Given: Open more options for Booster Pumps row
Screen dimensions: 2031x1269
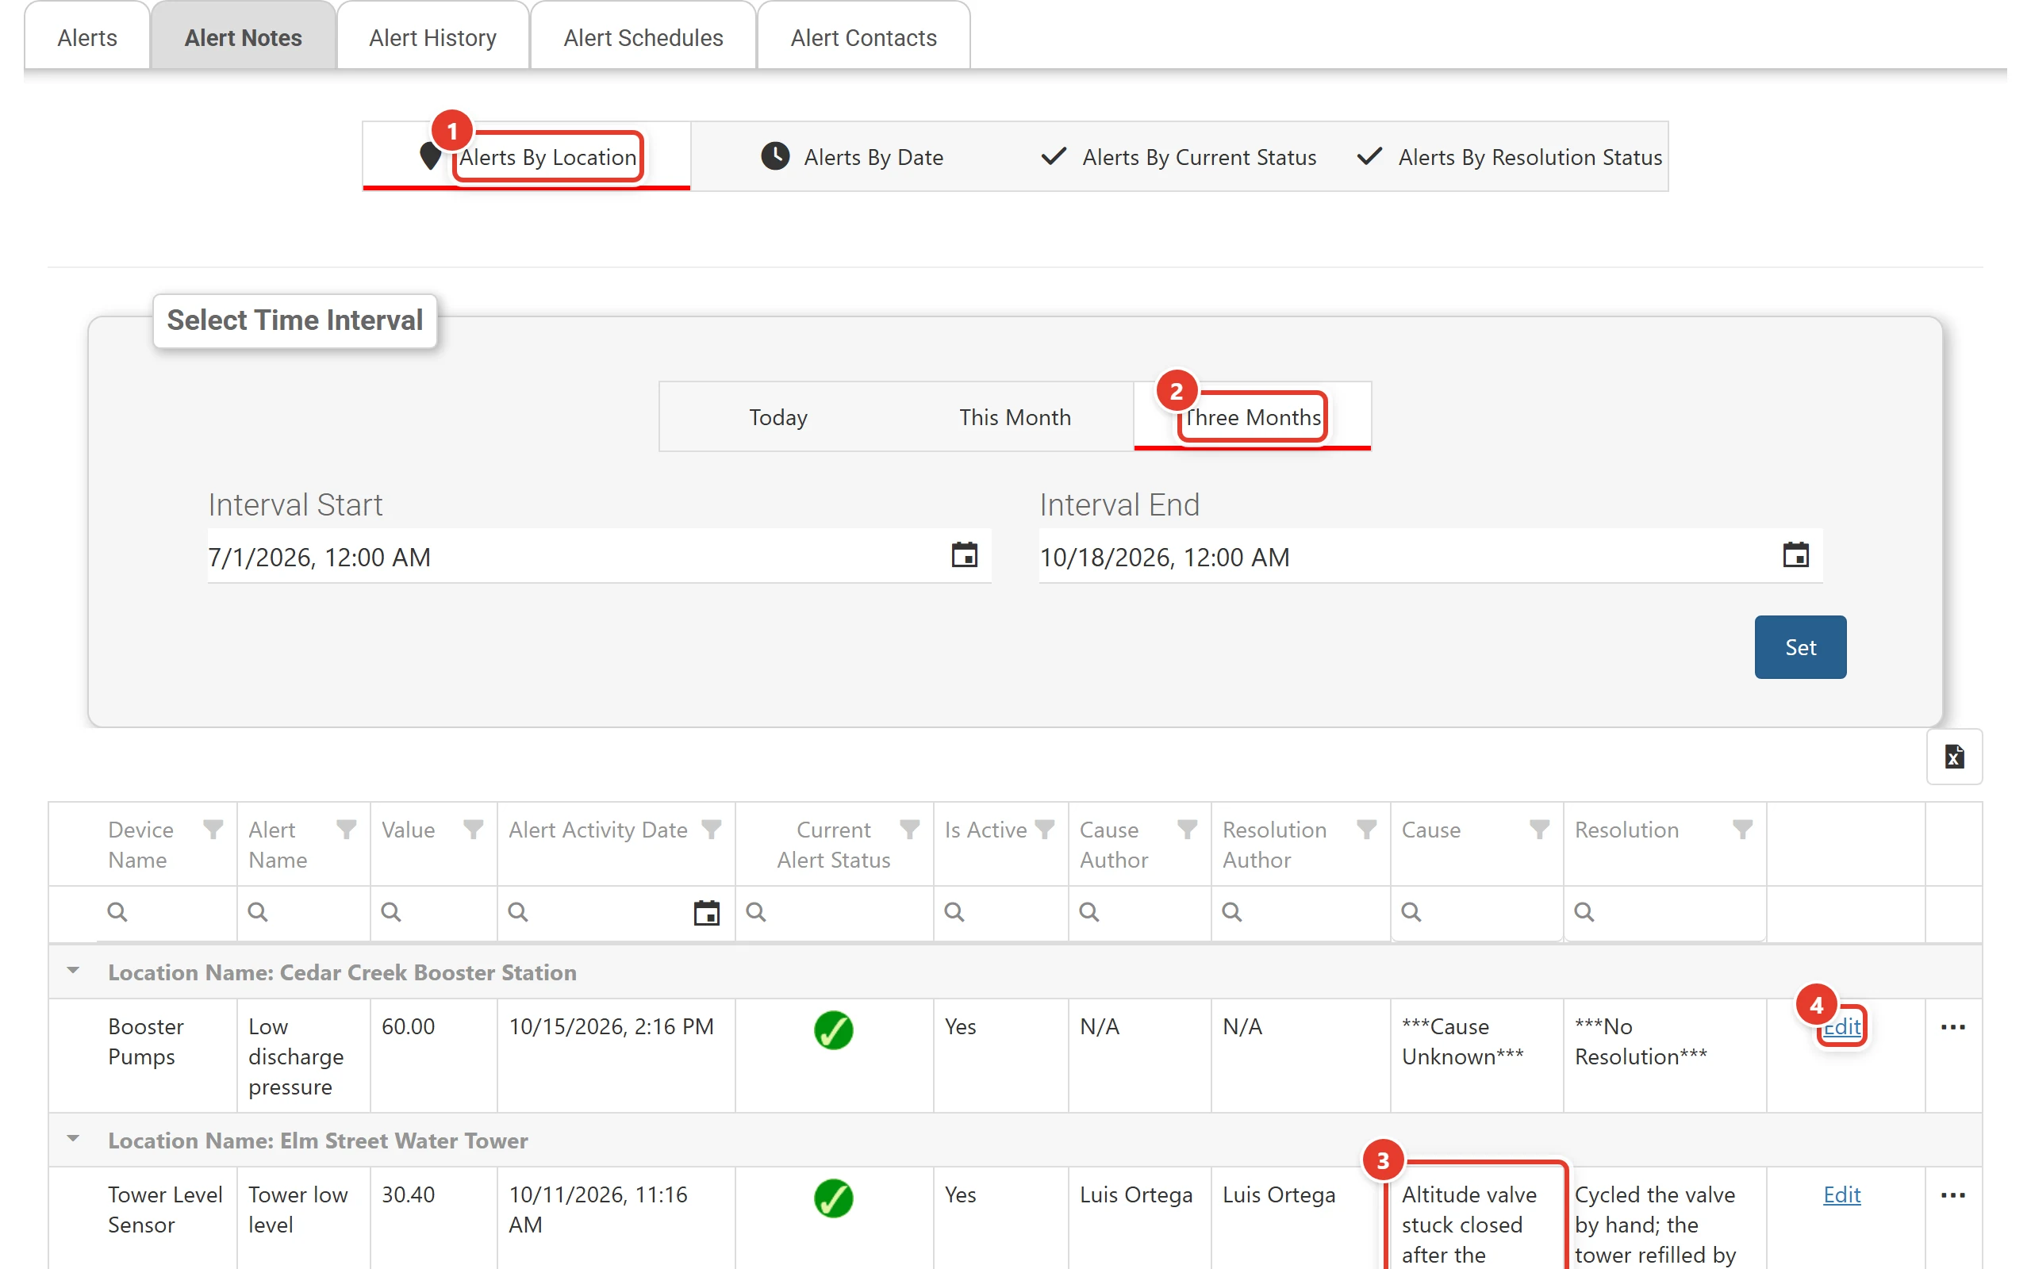Looking at the screenshot, I should click(1952, 1027).
